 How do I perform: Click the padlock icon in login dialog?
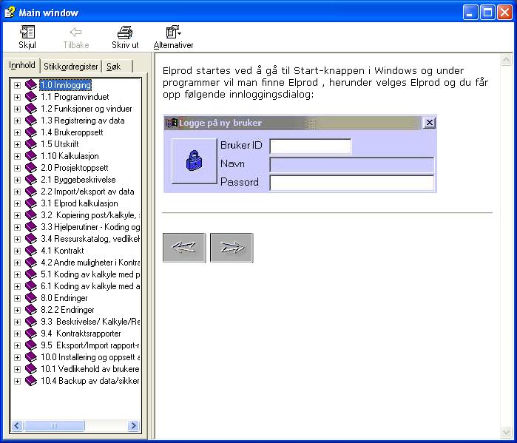pyautogui.click(x=194, y=160)
